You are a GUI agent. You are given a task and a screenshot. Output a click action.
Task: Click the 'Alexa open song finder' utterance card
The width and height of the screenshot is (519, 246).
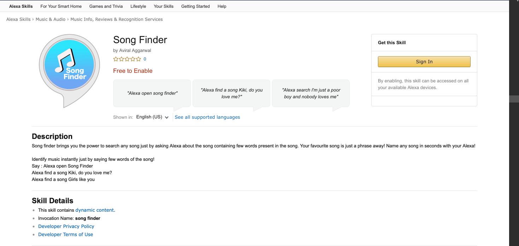coord(152,93)
